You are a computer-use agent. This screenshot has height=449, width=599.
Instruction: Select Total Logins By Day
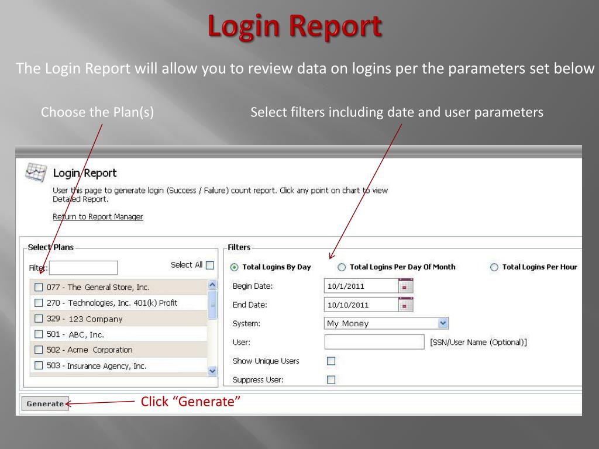click(x=235, y=267)
